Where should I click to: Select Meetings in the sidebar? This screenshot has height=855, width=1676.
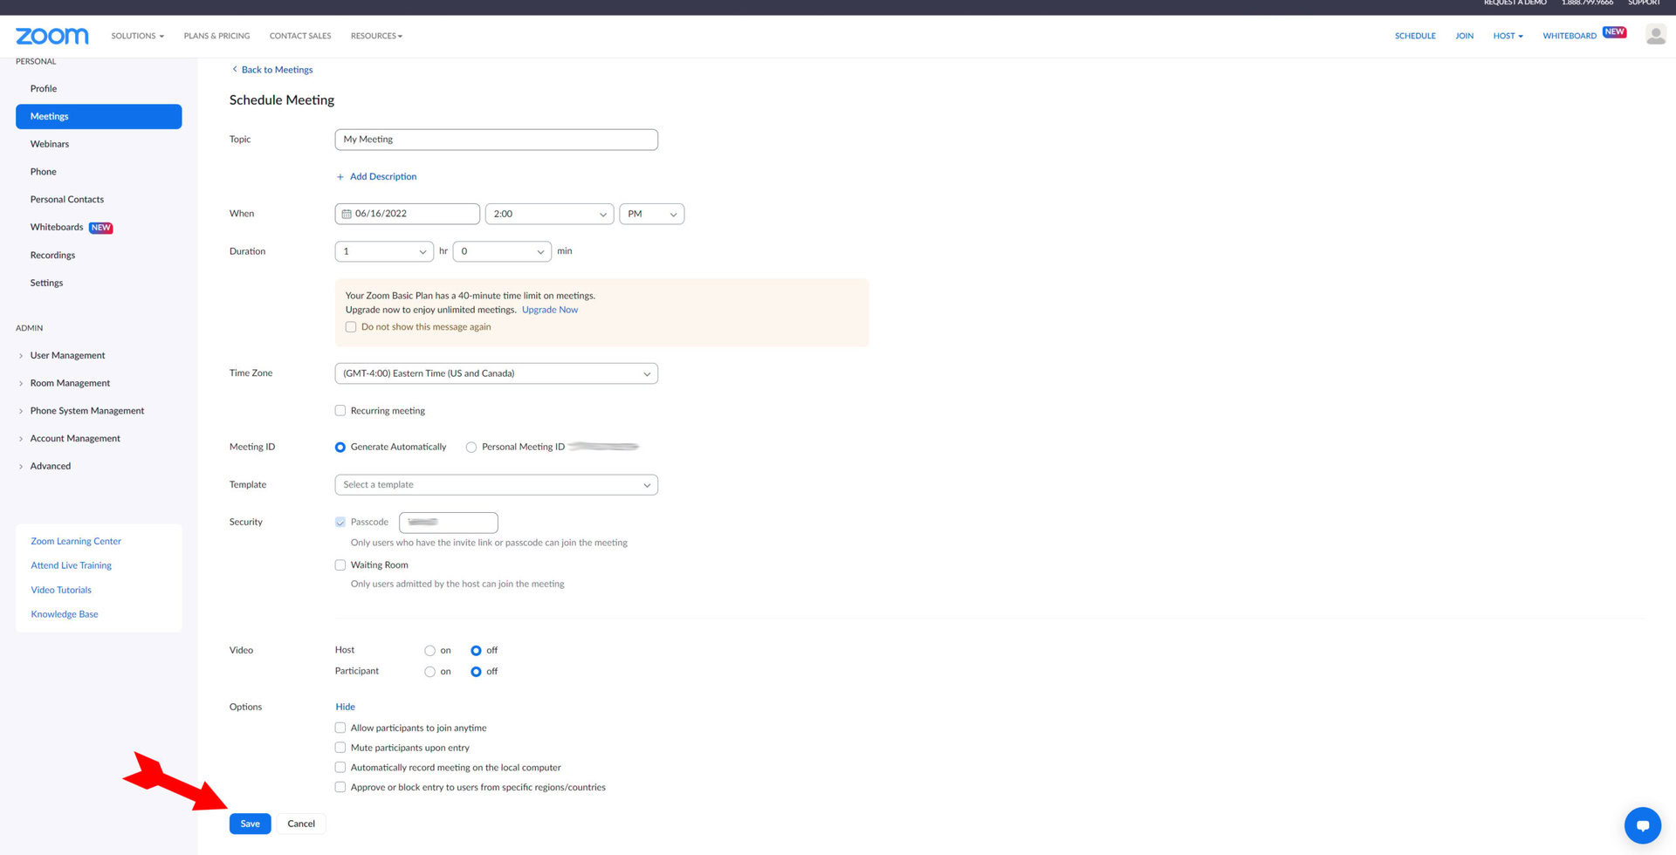click(x=99, y=117)
